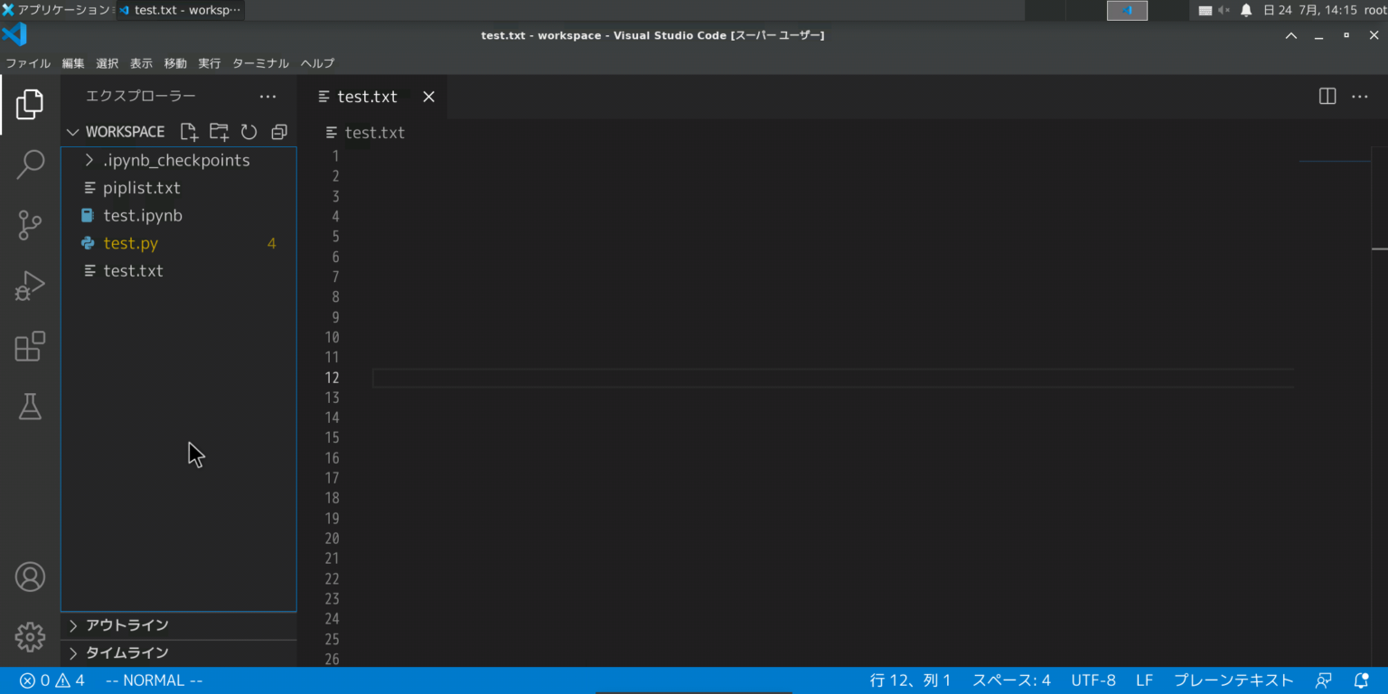
Task: Collapse all folders in Explorer
Action: point(278,132)
